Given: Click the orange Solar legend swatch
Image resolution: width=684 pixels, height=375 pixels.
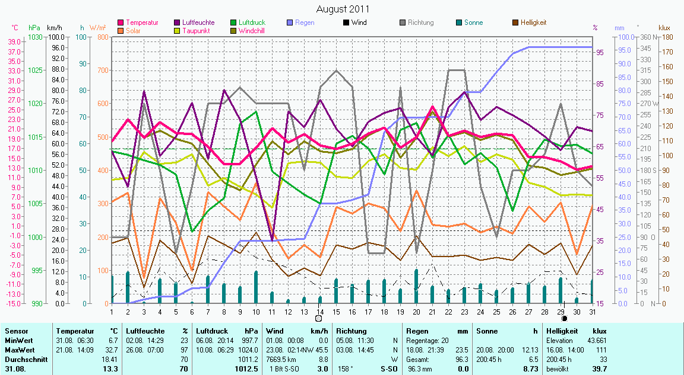Looking at the screenshot, I should click(121, 31).
